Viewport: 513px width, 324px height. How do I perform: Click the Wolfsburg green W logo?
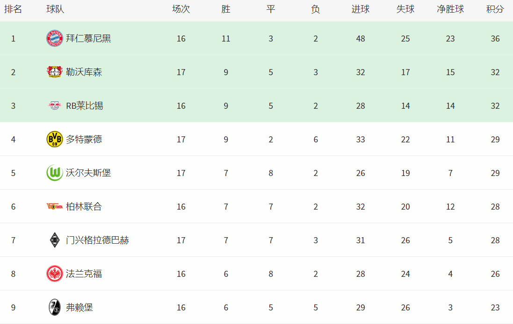[55, 173]
